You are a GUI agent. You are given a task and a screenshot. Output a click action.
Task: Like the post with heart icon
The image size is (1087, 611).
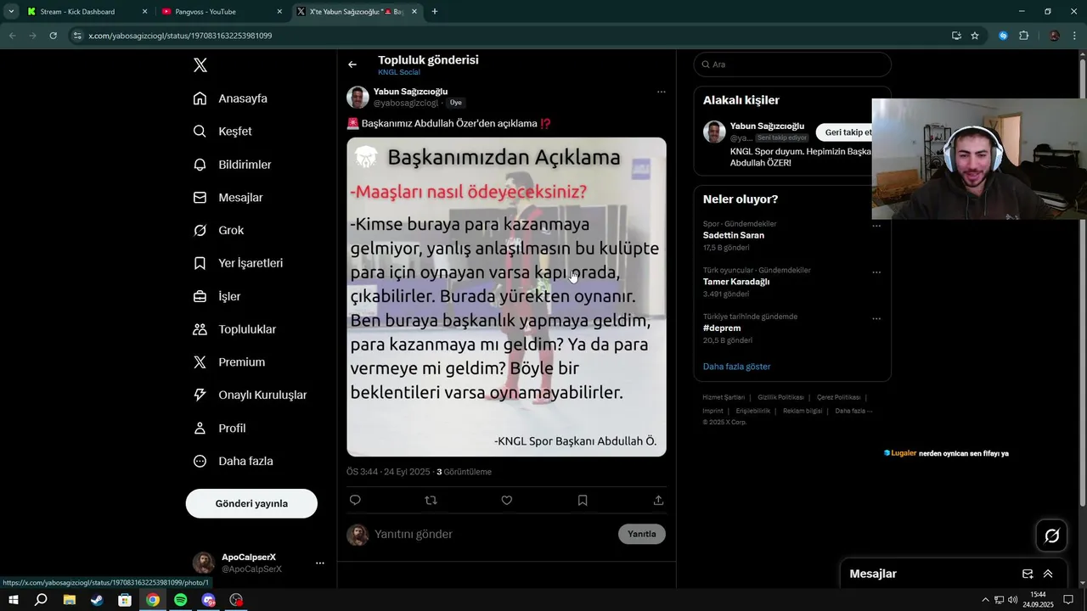506,501
